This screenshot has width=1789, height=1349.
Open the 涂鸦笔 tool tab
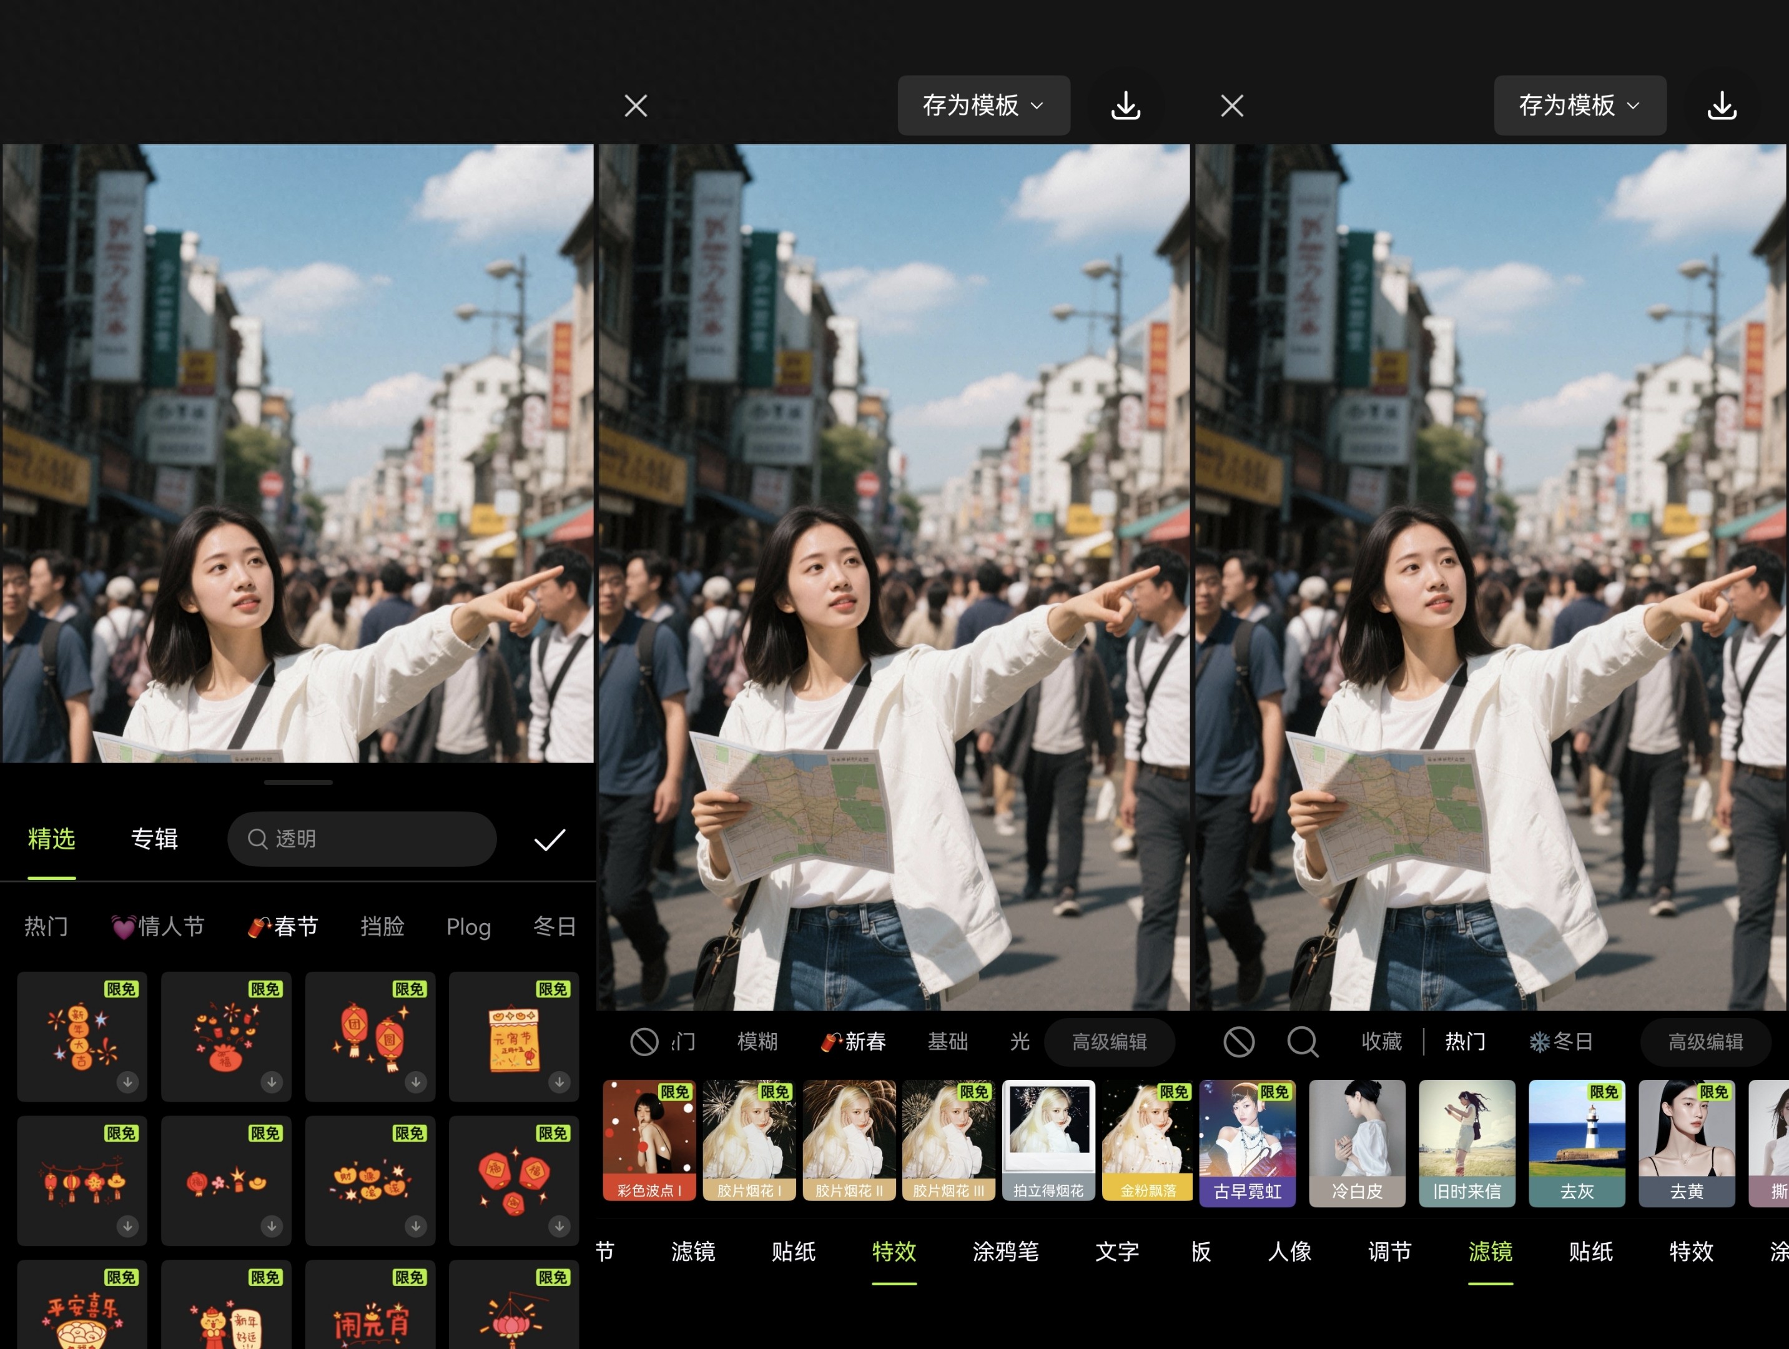[x=1005, y=1252]
